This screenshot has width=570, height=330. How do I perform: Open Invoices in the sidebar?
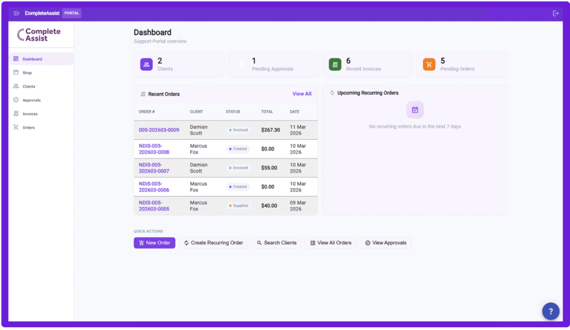(x=30, y=114)
